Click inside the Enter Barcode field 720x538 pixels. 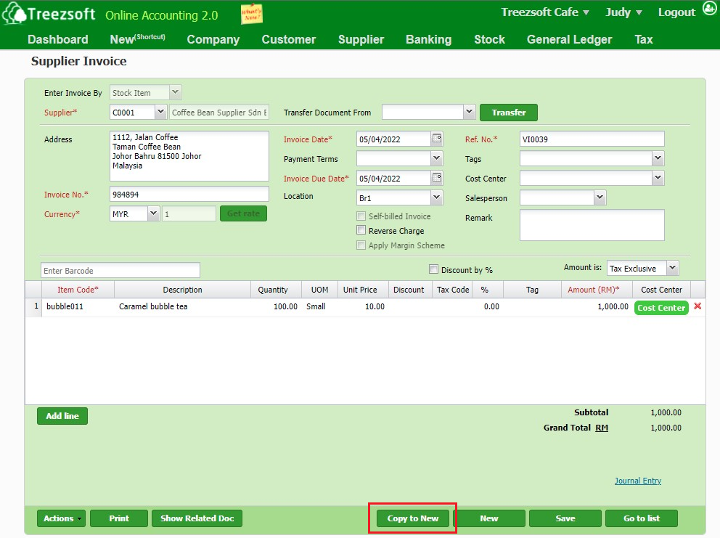(x=120, y=269)
